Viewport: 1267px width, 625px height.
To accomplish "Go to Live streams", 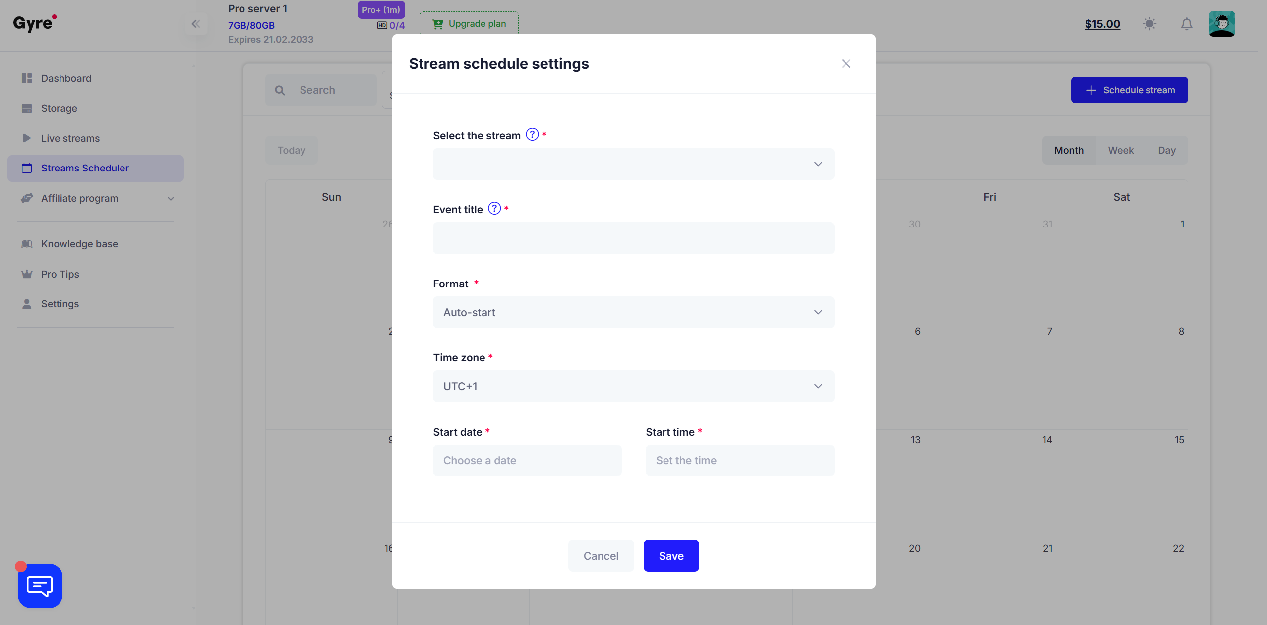I will coord(69,138).
